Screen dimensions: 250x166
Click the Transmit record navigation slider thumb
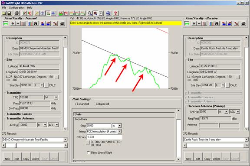pyautogui.click(x=10, y=145)
